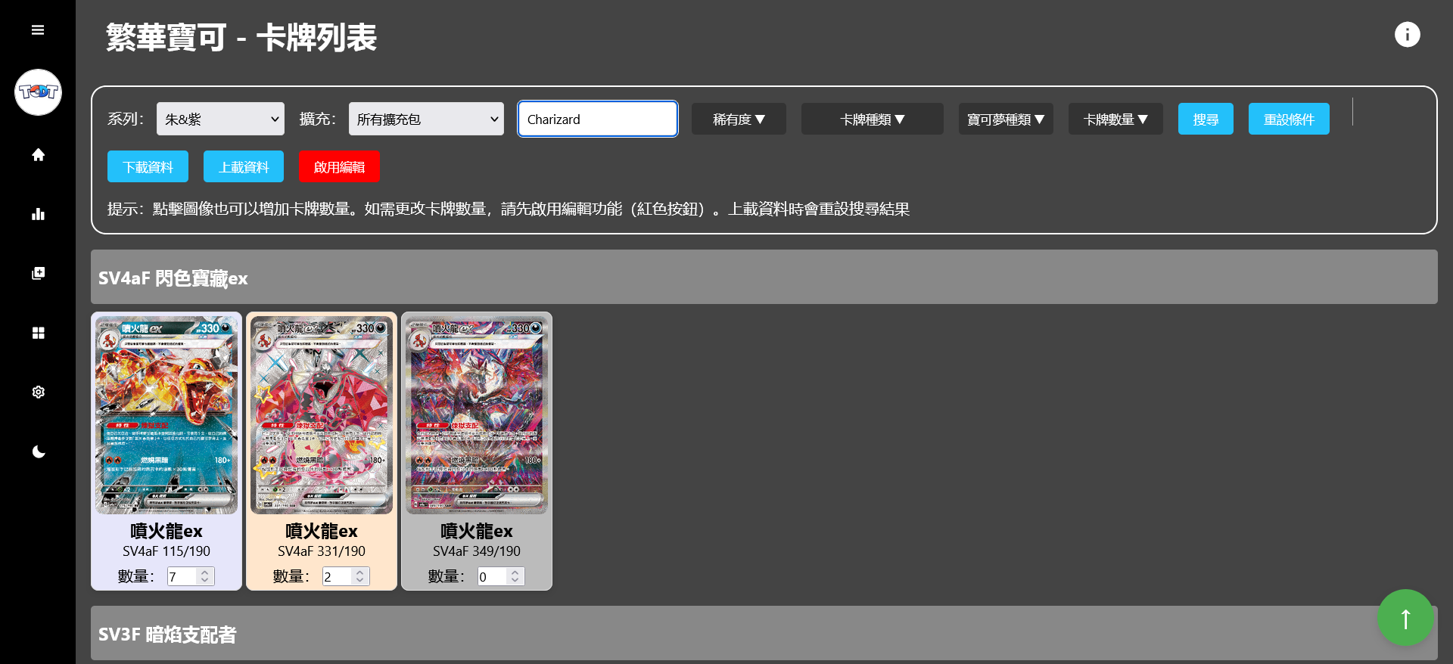
Task: Open the hamburger menu icon
Action: 38,30
